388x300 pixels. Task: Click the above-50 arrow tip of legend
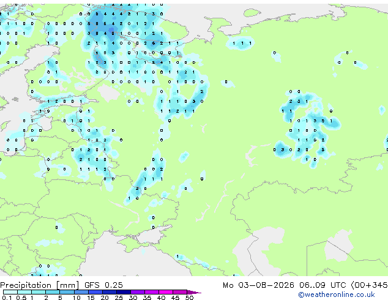coord(194,292)
